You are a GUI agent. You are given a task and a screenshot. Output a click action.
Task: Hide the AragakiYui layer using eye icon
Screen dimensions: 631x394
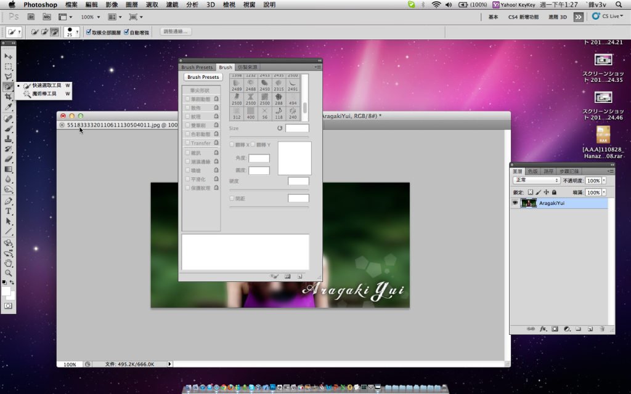tap(515, 203)
